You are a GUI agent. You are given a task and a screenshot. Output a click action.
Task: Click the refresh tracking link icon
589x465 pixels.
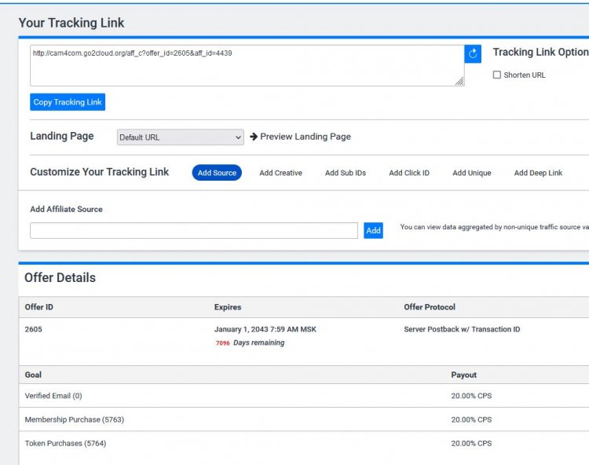pyautogui.click(x=473, y=53)
